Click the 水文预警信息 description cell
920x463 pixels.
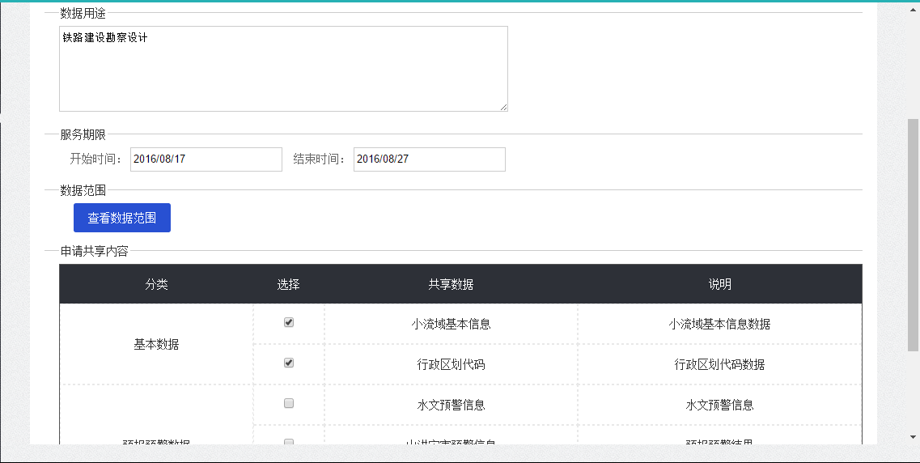tap(719, 405)
